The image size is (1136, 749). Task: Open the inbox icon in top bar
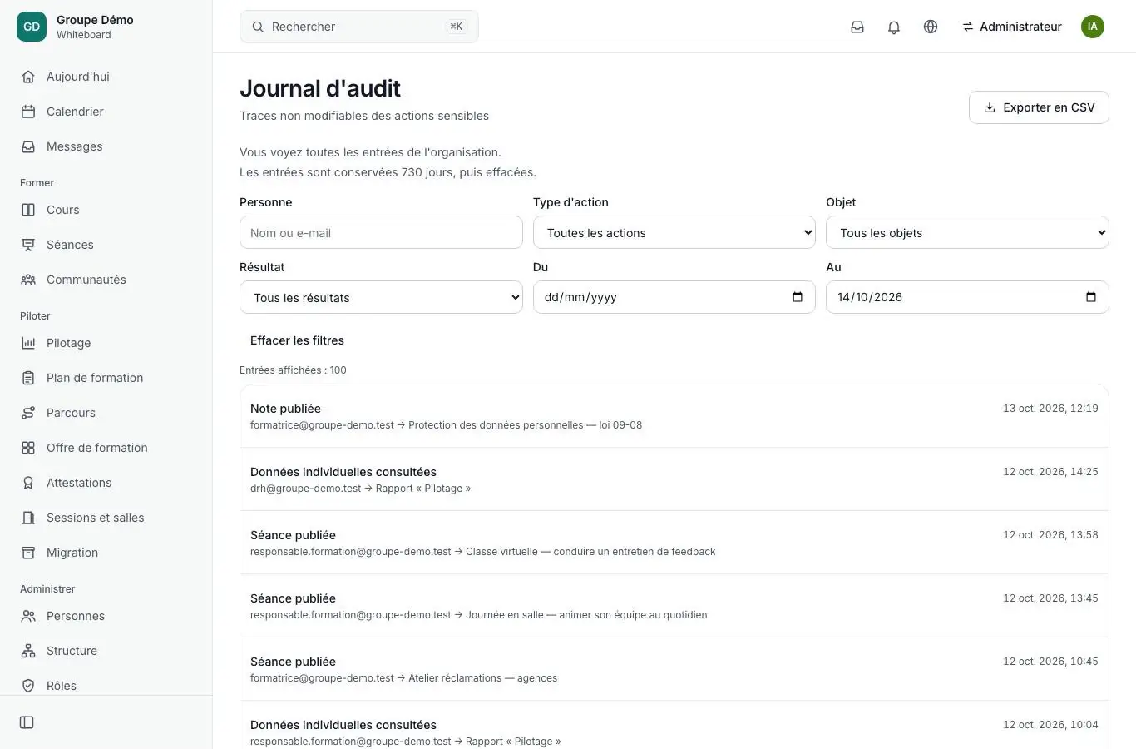(x=857, y=27)
